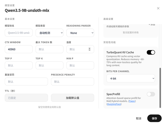This screenshot has height=126, width=167.
Task: Click the 温度 stepper arrows
Action: tap(90, 49)
